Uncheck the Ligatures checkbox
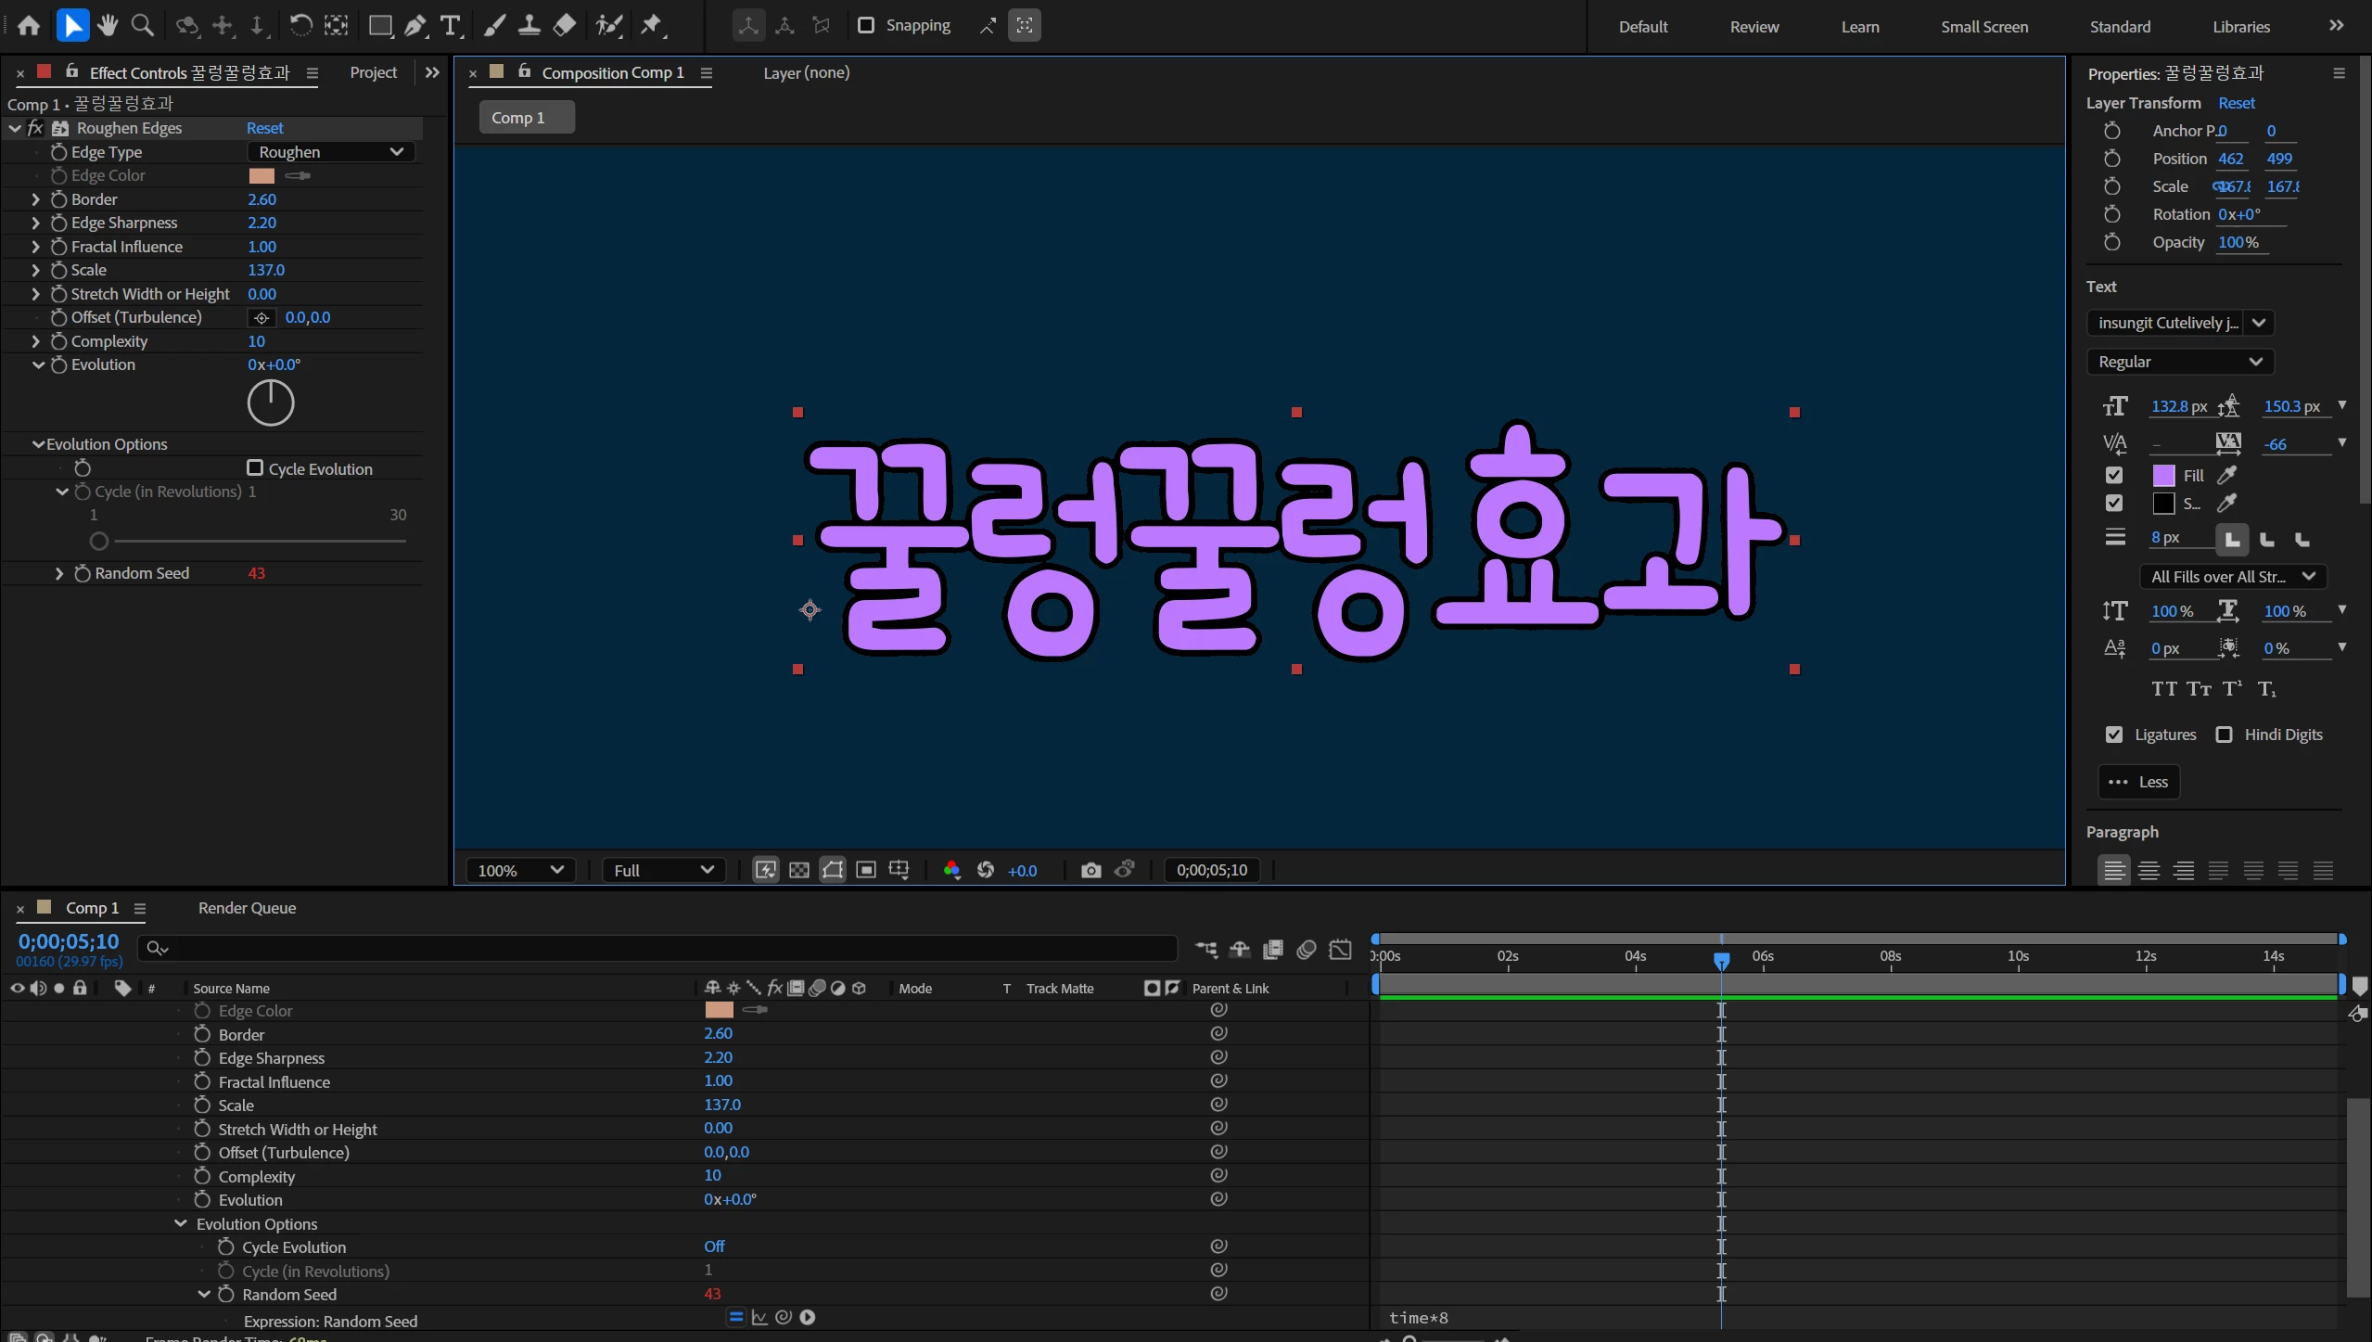Screen dimensions: 2372x1342 (2113, 735)
